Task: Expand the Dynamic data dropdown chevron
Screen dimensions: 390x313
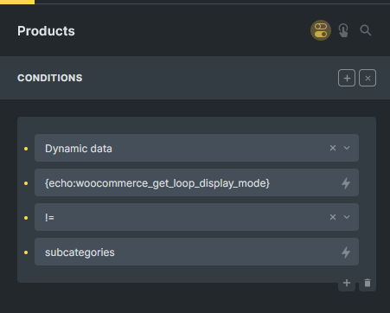Action: point(347,148)
